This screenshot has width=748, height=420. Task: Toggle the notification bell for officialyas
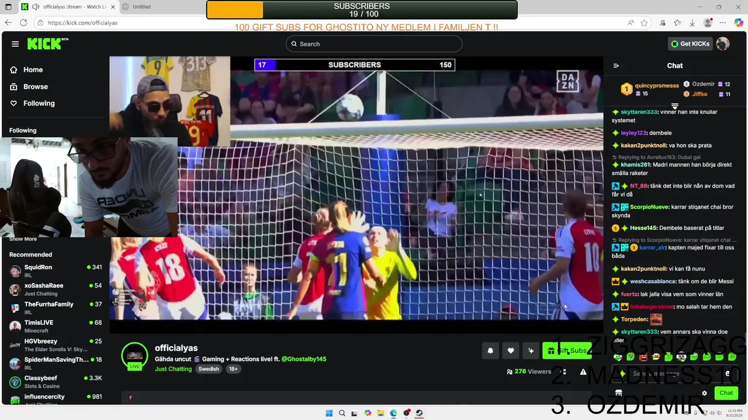[x=490, y=351]
